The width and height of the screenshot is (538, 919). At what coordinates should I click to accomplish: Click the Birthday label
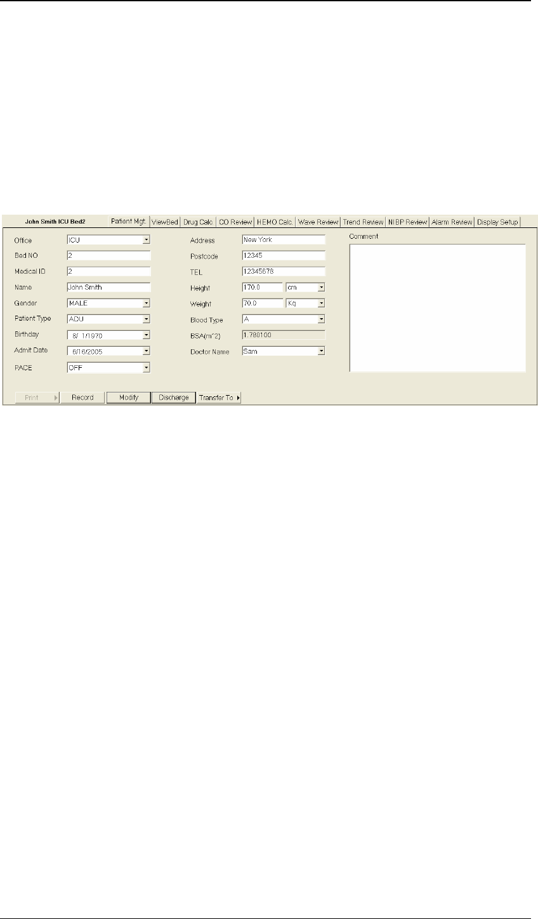coord(27,333)
